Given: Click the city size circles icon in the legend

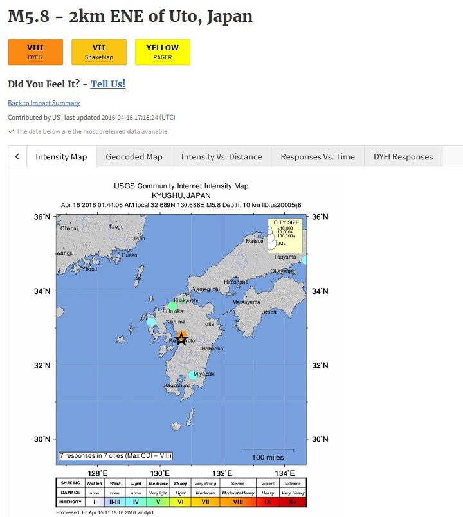Looking at the screenshot, I should (x=271, y=238).
